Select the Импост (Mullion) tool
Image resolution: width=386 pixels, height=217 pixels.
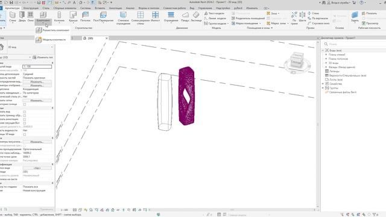coord(155,17)
